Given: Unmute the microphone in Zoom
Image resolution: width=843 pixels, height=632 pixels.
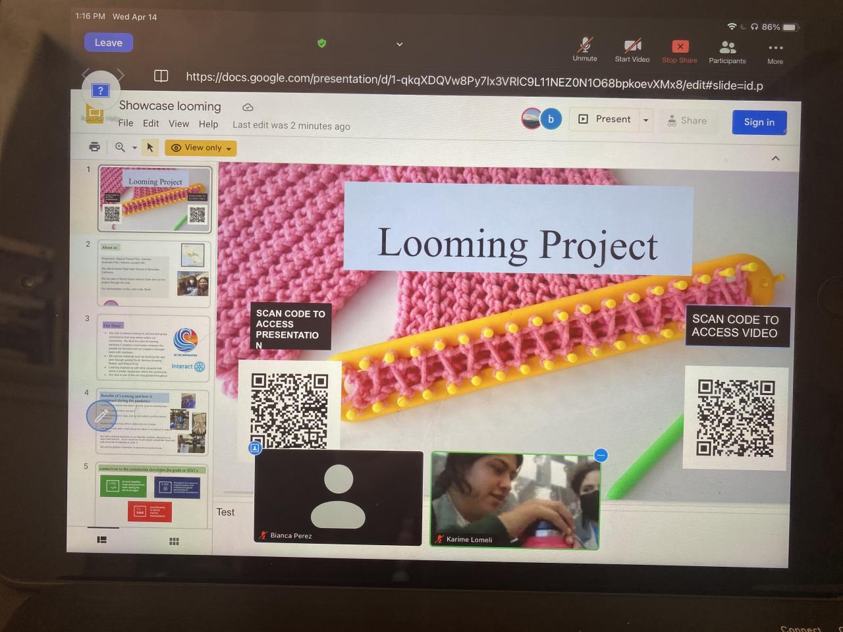Looking at the screenshot, I should 585,49.
